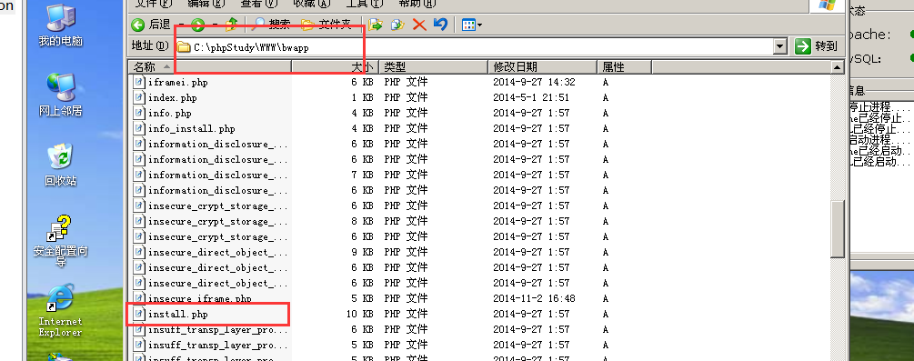The image size is (914, 361).
Task: Open the Network Neighborhood desktop icon
Action: [x=61, y=95]
